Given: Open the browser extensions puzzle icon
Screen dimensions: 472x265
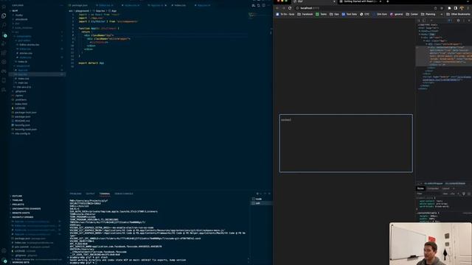Looking at the screenshot, I should click(x=449, y=8).
